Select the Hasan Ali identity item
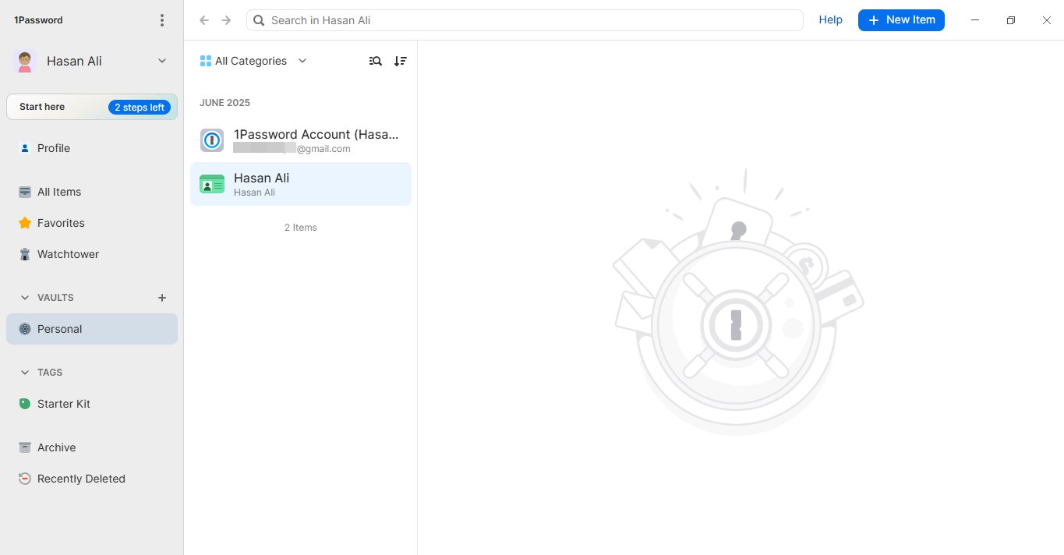This screenshot has height=555, width=1064. [x=300, y=184]
